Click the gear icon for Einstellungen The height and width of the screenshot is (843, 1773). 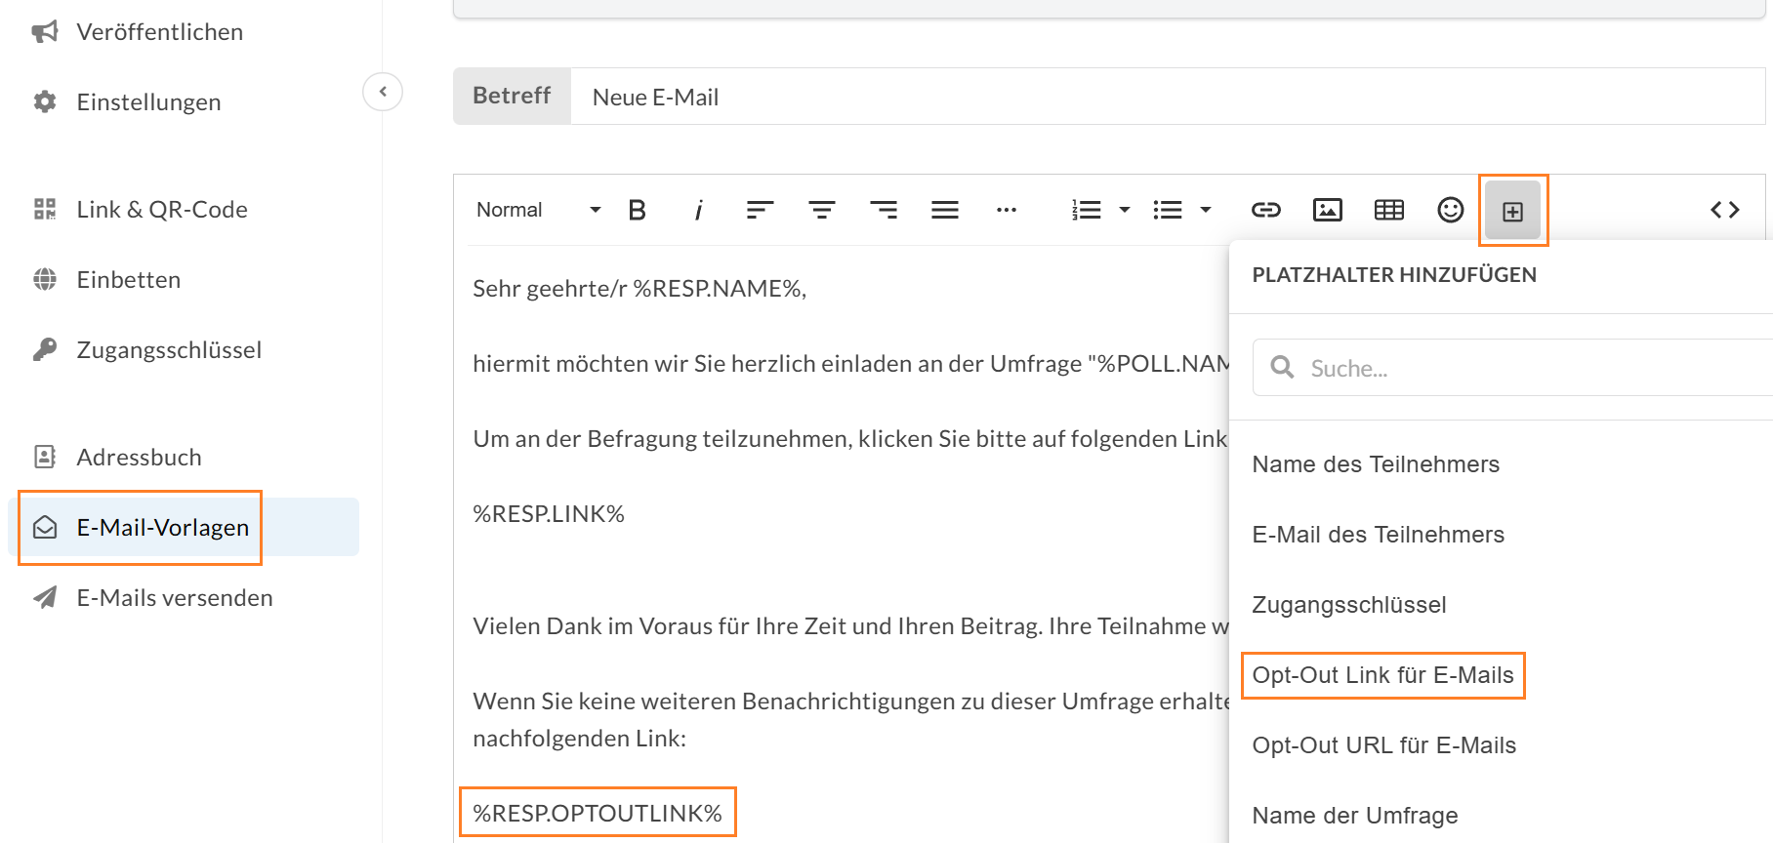(x=45, y=102)
